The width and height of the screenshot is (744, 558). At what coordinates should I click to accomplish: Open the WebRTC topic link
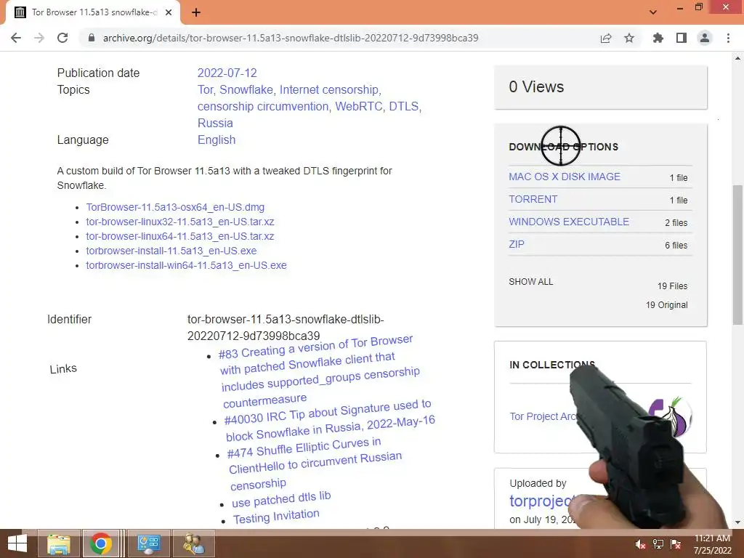(x=358, y=106)
